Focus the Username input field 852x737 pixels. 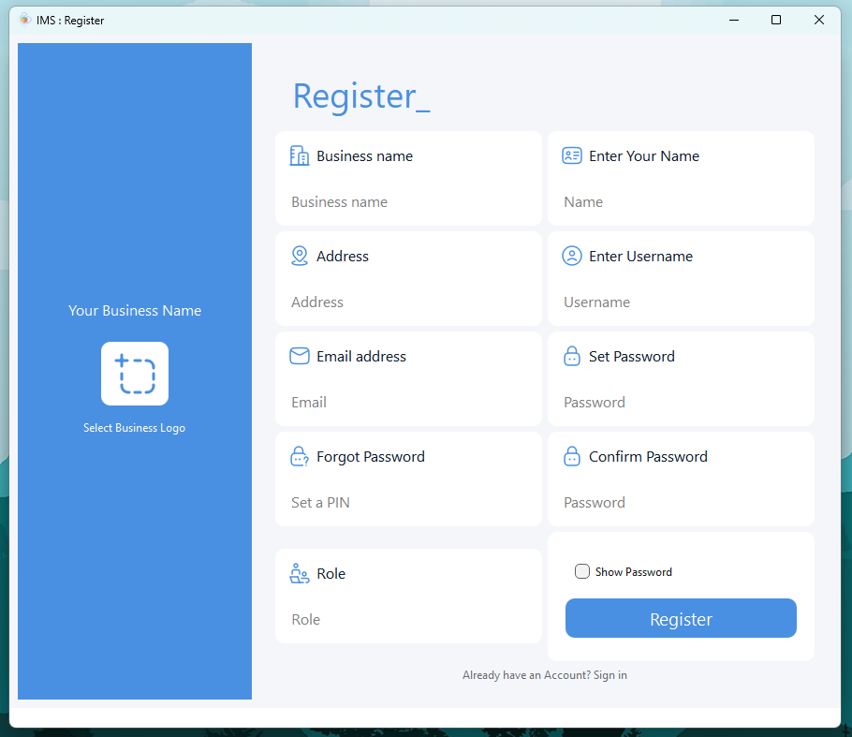pyautogui.click(x=681, y=302)
